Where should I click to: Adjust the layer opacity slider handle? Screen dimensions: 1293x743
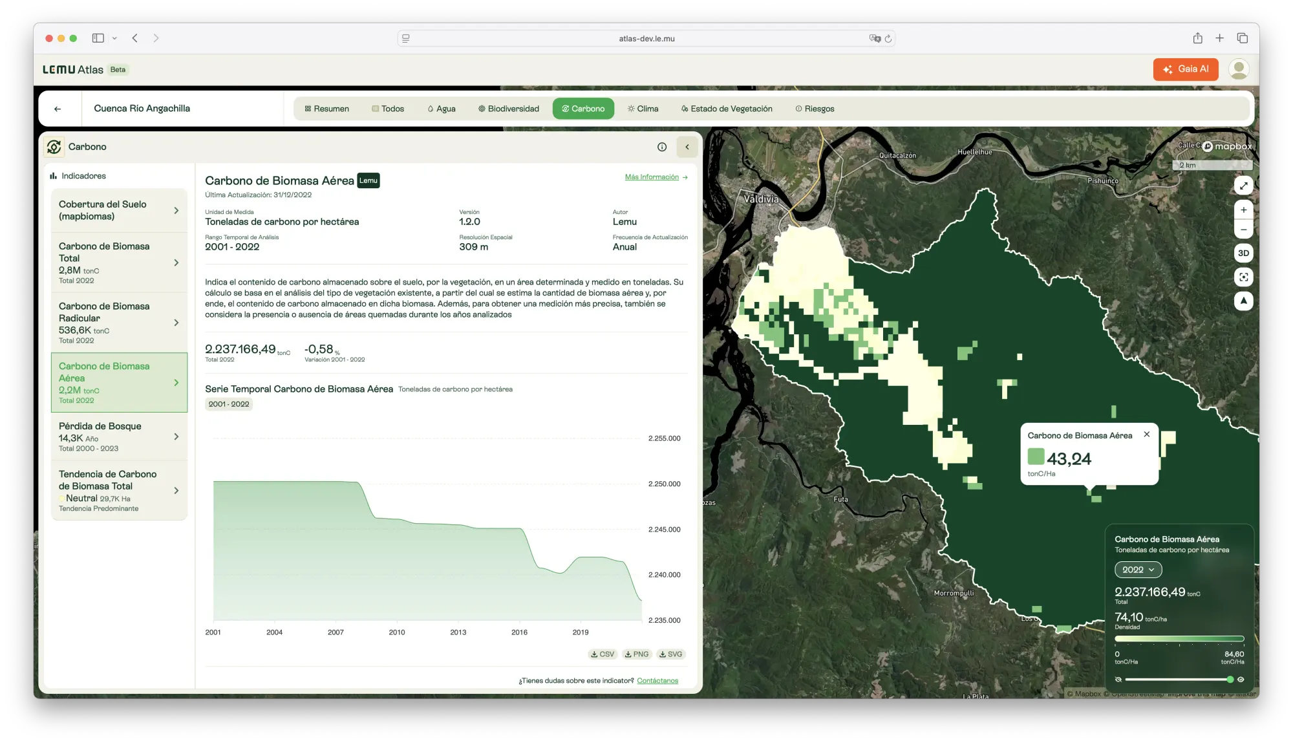point(1230,680)
